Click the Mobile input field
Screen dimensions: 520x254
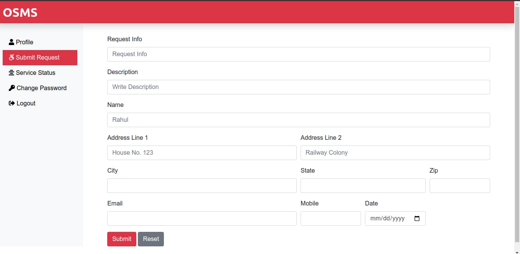pyautogui.click(x=330, y=218)
